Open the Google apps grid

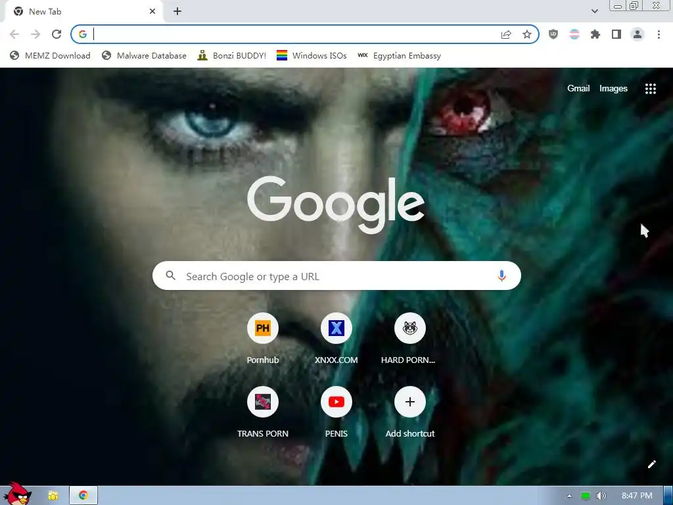[x=650, y=89]
